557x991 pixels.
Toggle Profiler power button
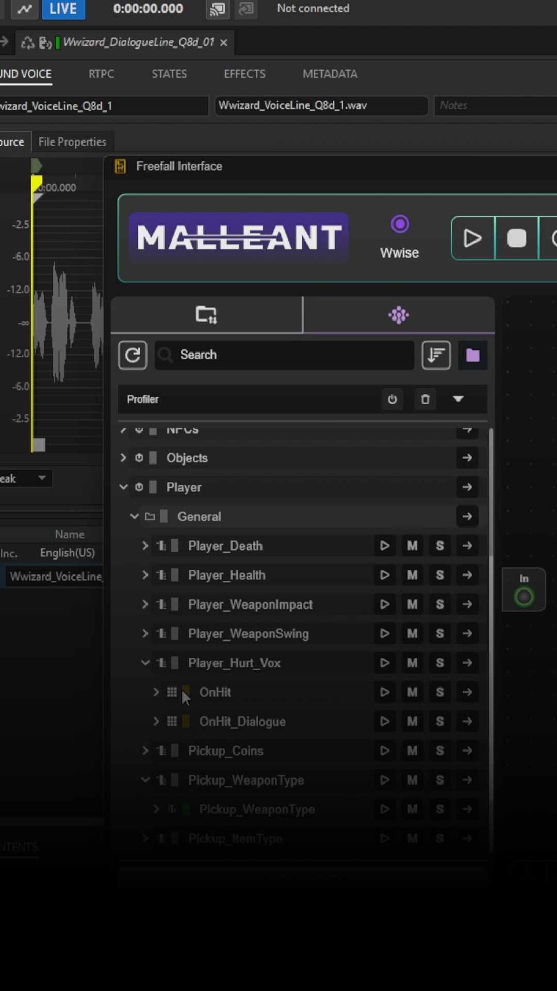point(392,399)
